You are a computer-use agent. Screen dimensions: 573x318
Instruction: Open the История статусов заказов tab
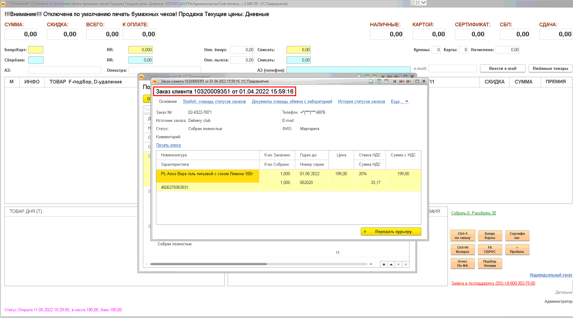(x=361, y=102)
